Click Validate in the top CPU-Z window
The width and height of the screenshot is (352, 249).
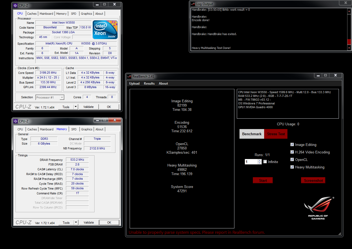pos(89,107)
